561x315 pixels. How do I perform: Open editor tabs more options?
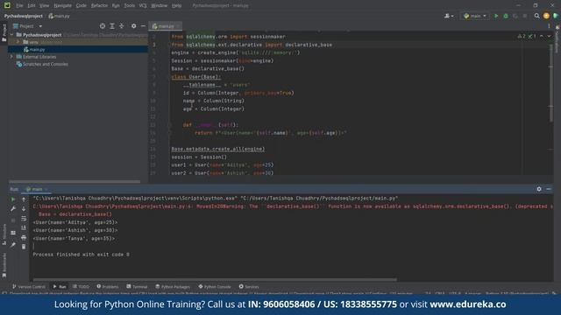point(549,26)
